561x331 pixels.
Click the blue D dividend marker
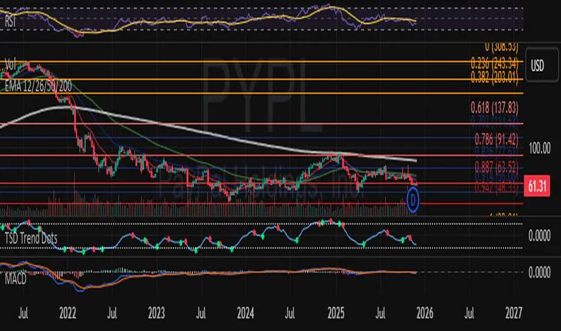413,200
